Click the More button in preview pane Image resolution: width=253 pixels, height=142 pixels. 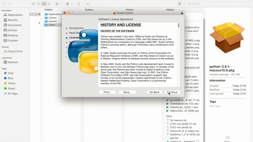[228, 139]
